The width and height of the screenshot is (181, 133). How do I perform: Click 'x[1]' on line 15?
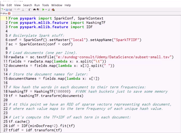point(93,78)
